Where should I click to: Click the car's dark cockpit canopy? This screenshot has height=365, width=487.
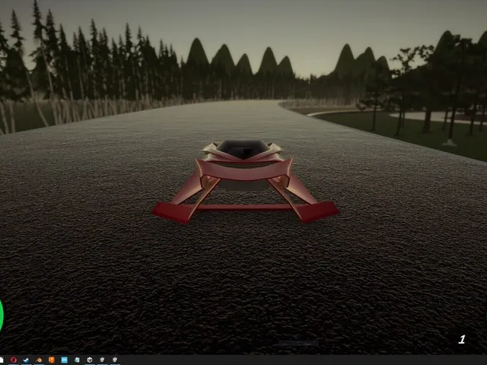243,148
